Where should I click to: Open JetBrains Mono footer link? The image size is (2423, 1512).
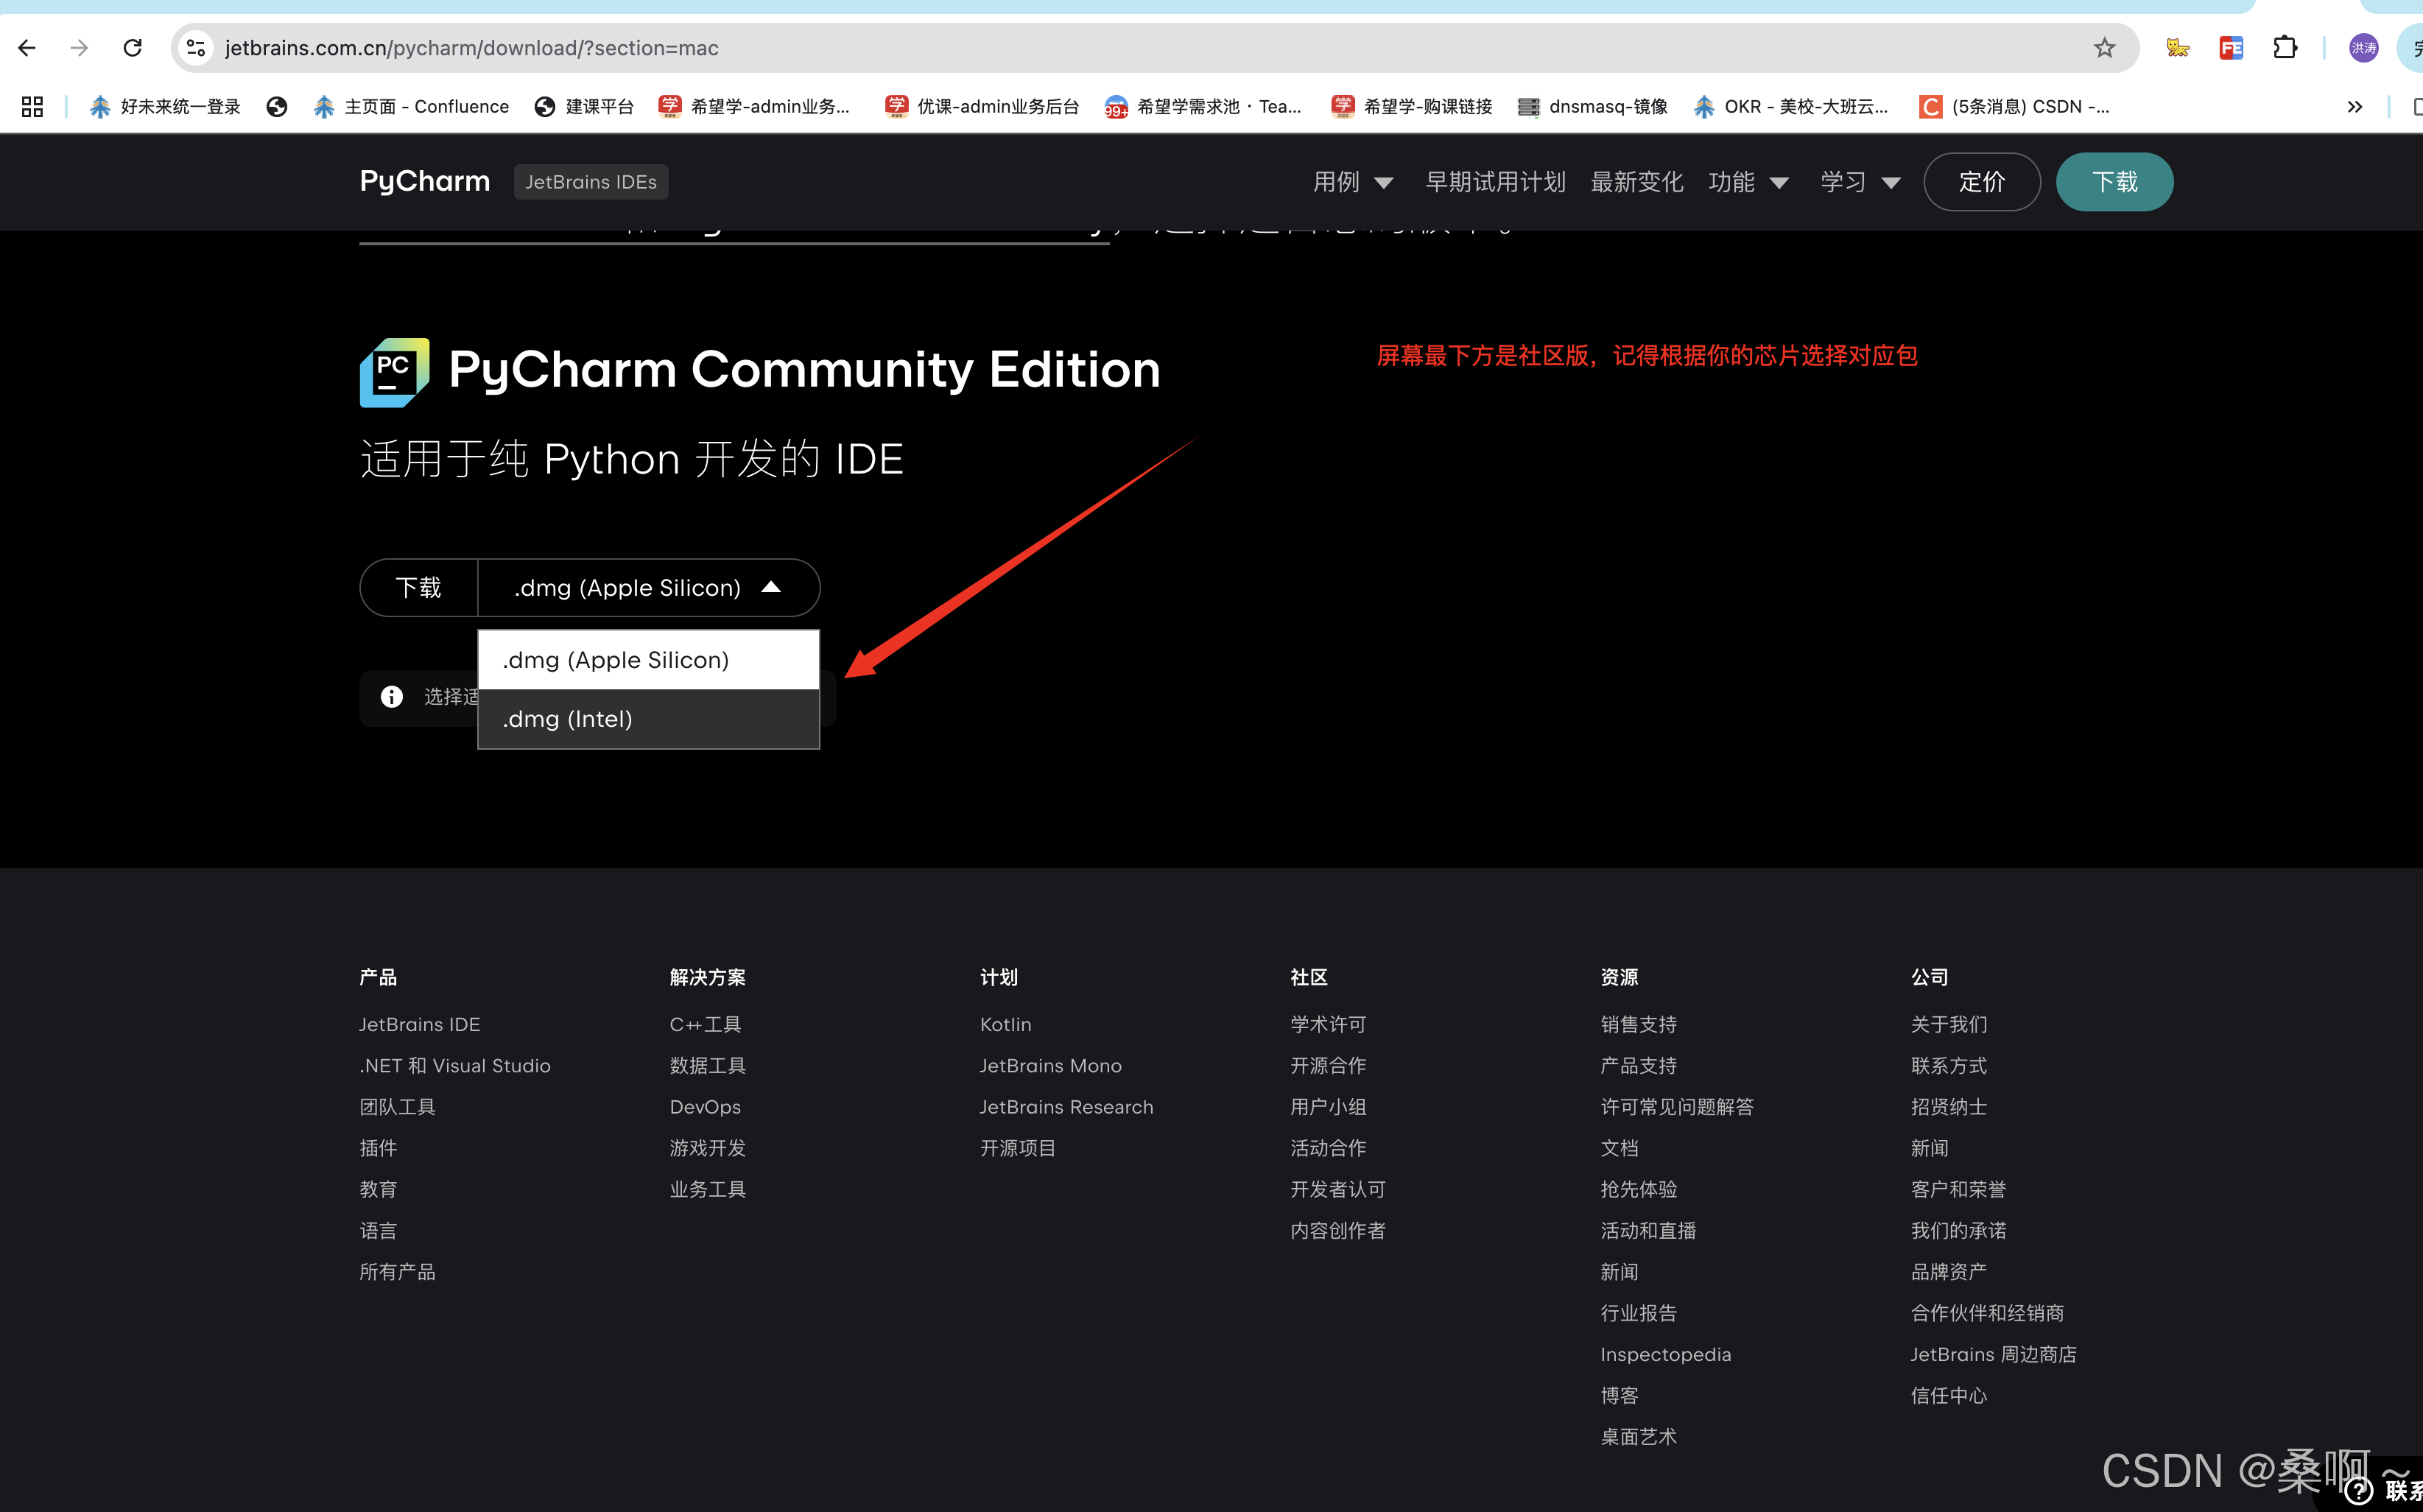[1050, 1065]
